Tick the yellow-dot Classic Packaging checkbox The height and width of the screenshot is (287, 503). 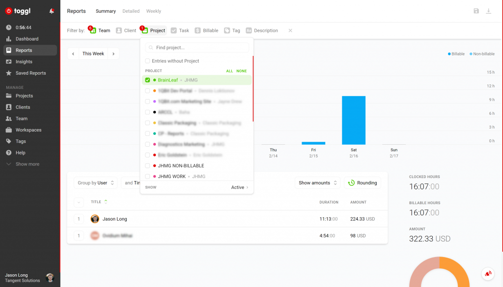pos(147,123)
